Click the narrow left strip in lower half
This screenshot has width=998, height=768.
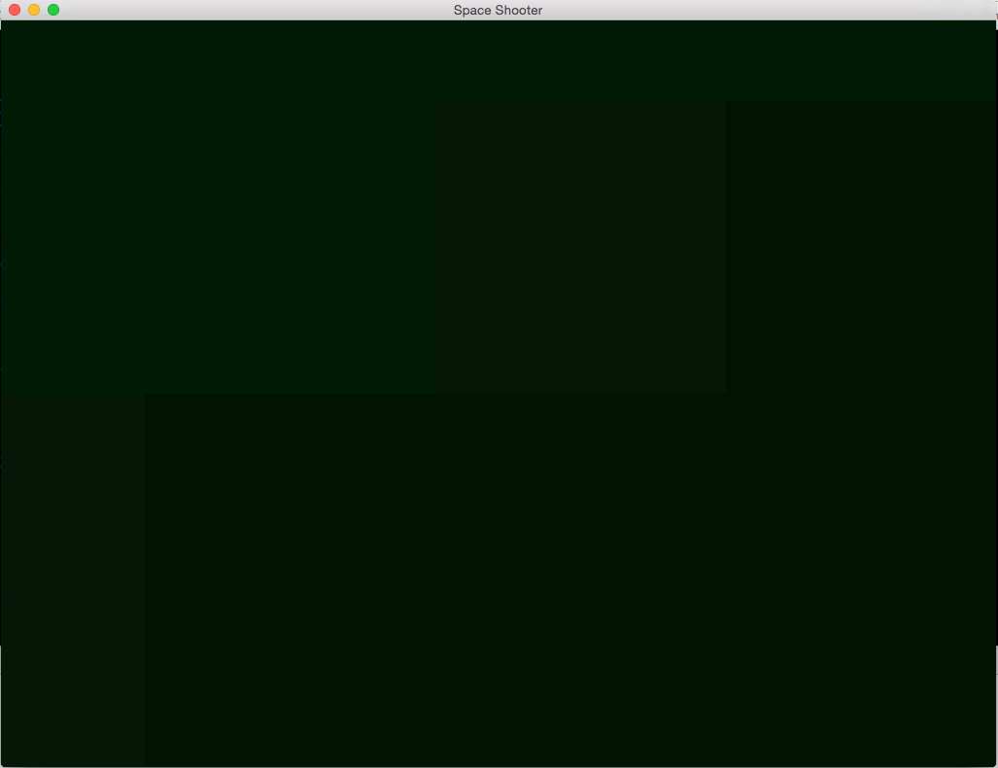click(73, 579)
